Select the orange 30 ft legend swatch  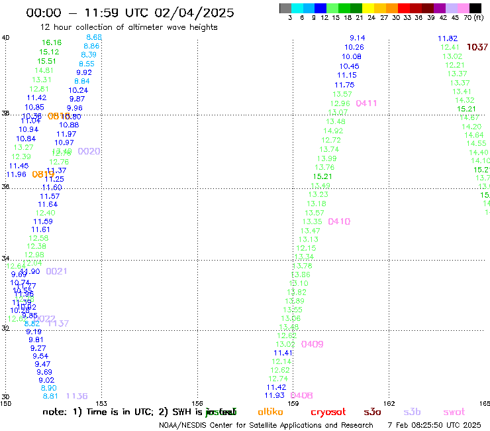pos(391,8)
